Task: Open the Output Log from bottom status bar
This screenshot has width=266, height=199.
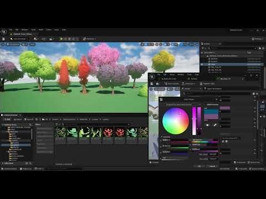Action: (x=25, y=169)
